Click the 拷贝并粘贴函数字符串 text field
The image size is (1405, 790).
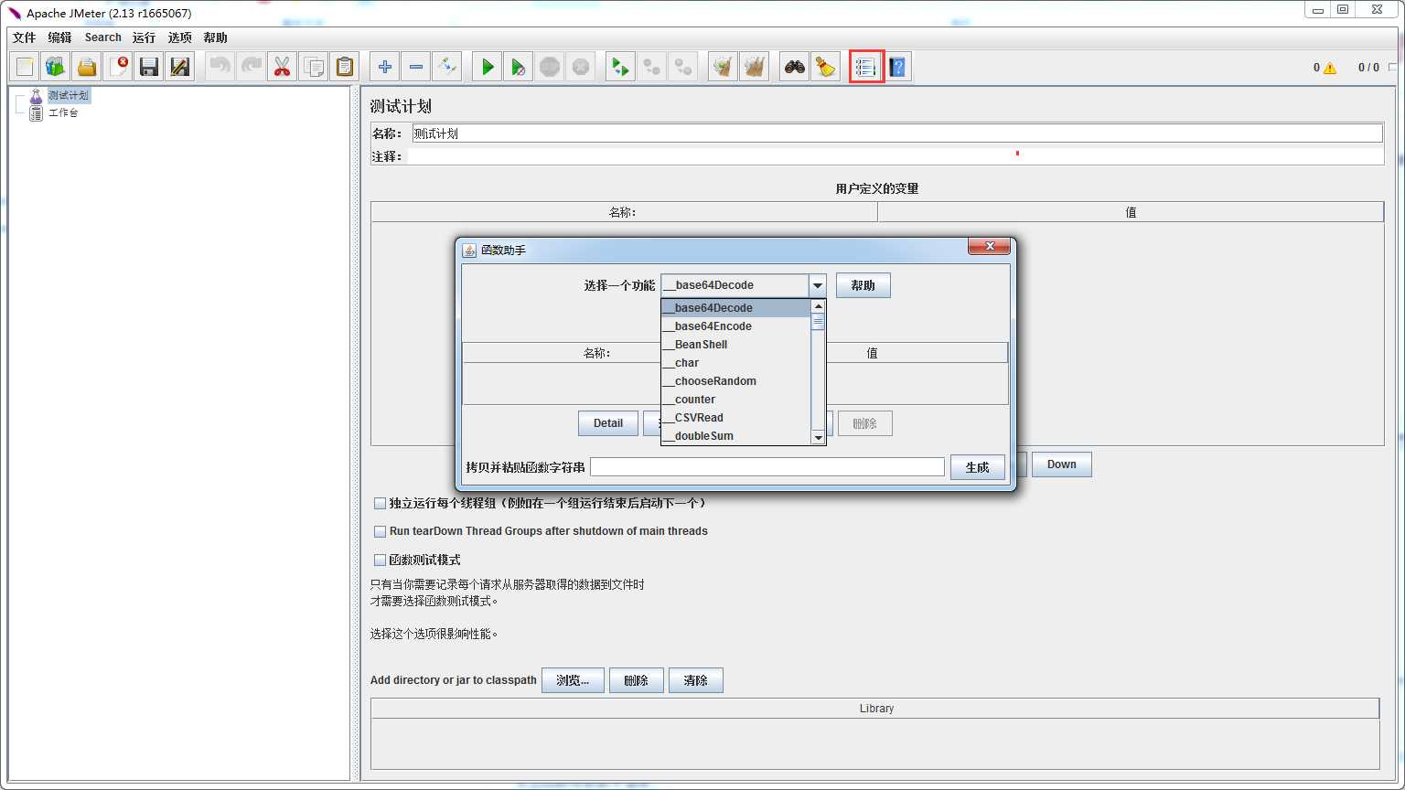[767, 467]
